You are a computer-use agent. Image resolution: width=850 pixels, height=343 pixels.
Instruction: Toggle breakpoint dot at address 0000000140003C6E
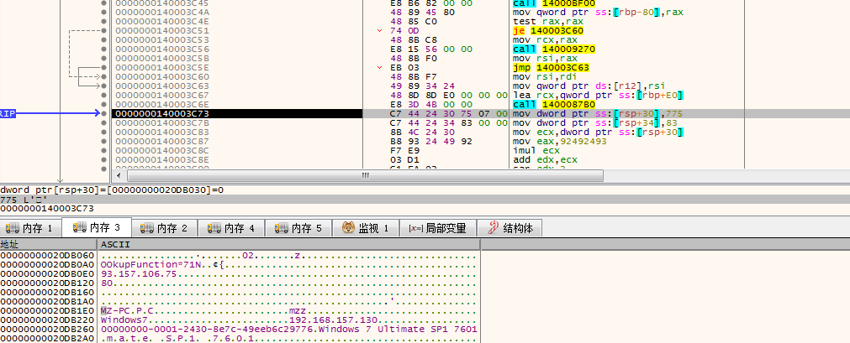(x=103, y=105)
